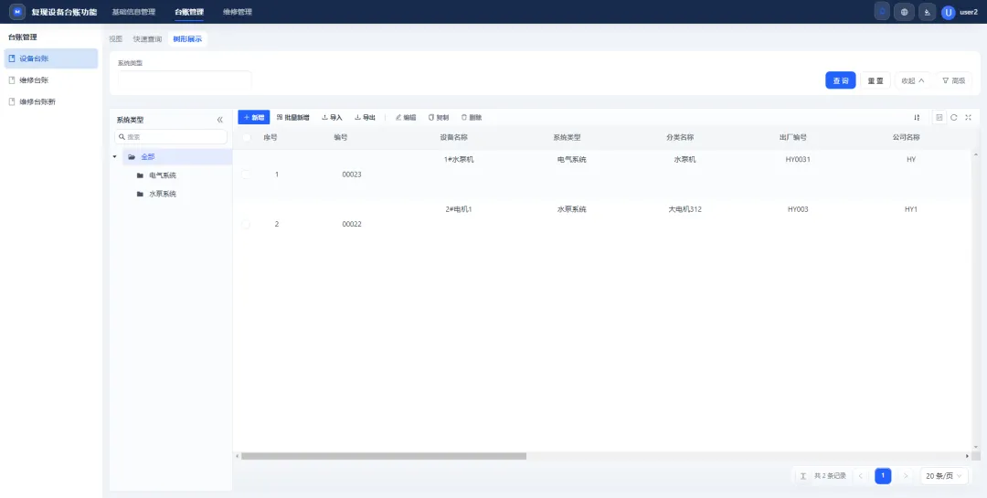This screenshot has width=987, height=498.
Task: Click the row height icon near pagination
Action: point(803,476)
